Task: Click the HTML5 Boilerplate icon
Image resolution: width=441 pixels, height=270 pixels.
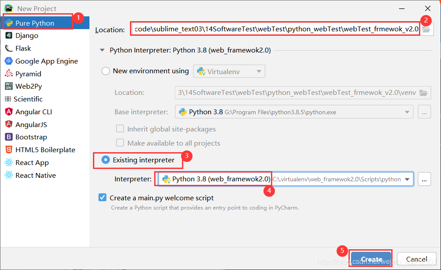Action: click(x=9, y=150)
